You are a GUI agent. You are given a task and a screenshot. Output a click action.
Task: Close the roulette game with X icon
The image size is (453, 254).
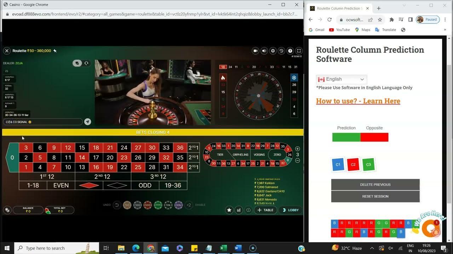[x=7, y=51]
